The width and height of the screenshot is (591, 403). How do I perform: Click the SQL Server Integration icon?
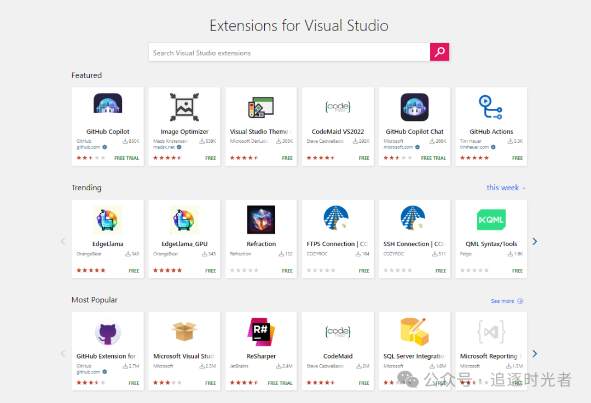414,331
